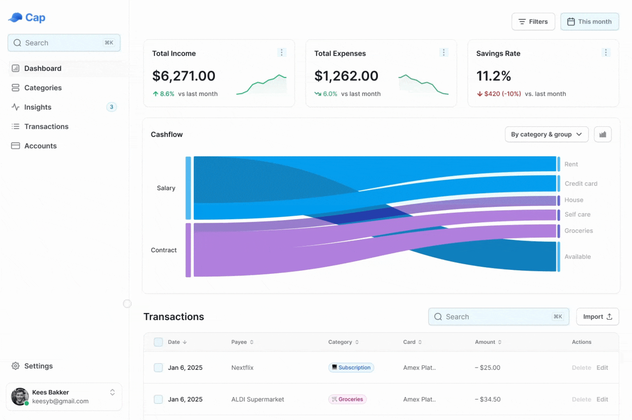This screenshot has height=420, width=632.
Task: Click the Transactions list icon
Action: (16, 126)
